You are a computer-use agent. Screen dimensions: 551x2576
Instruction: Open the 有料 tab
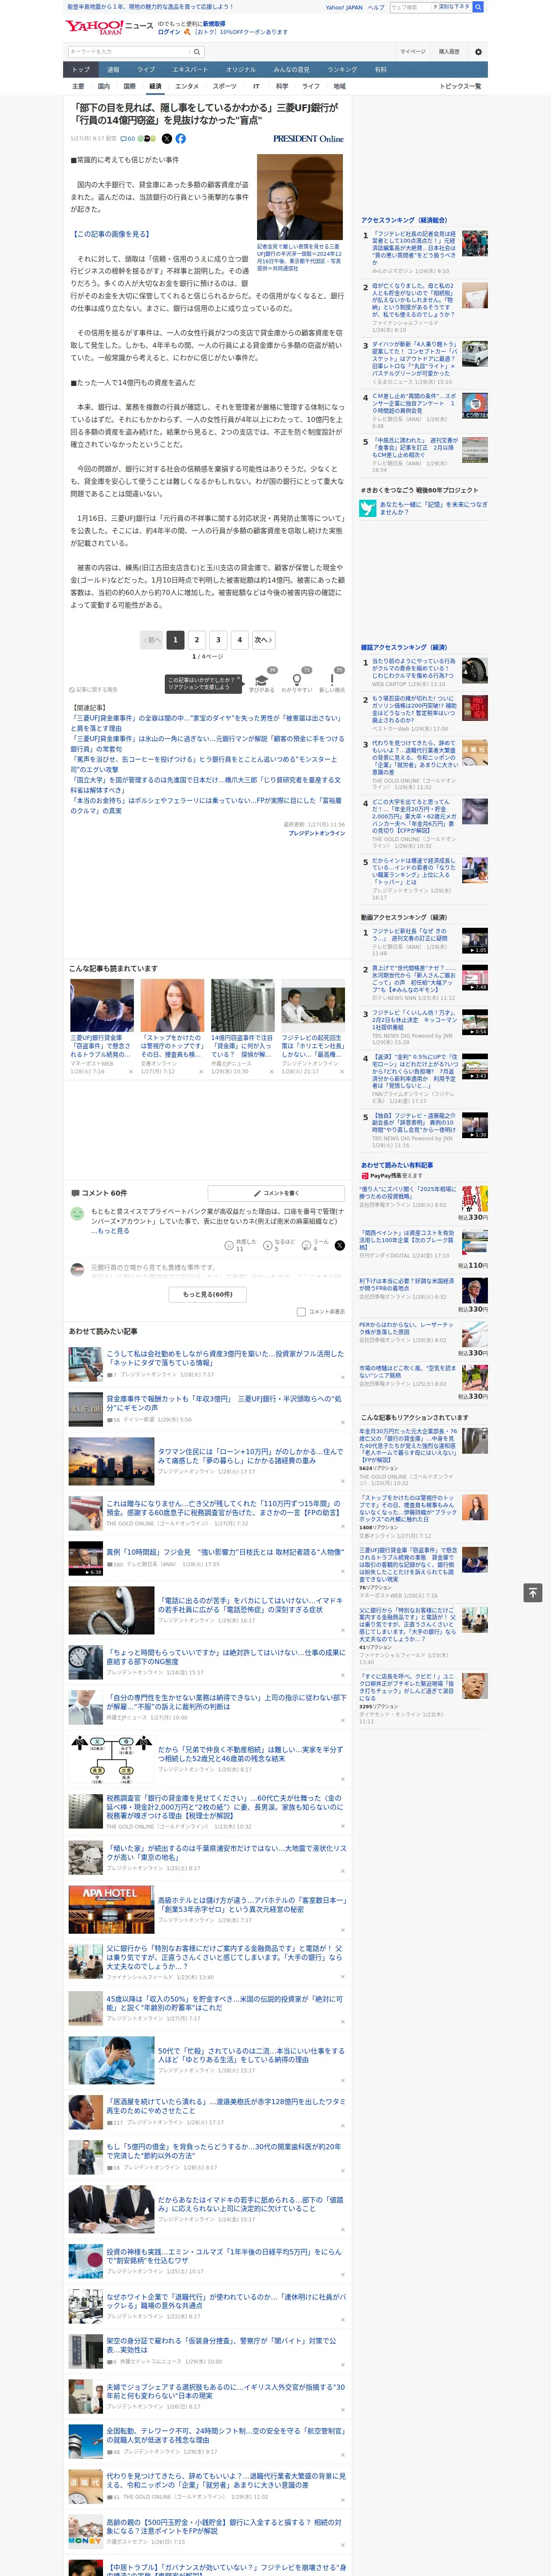coord(380,69)
